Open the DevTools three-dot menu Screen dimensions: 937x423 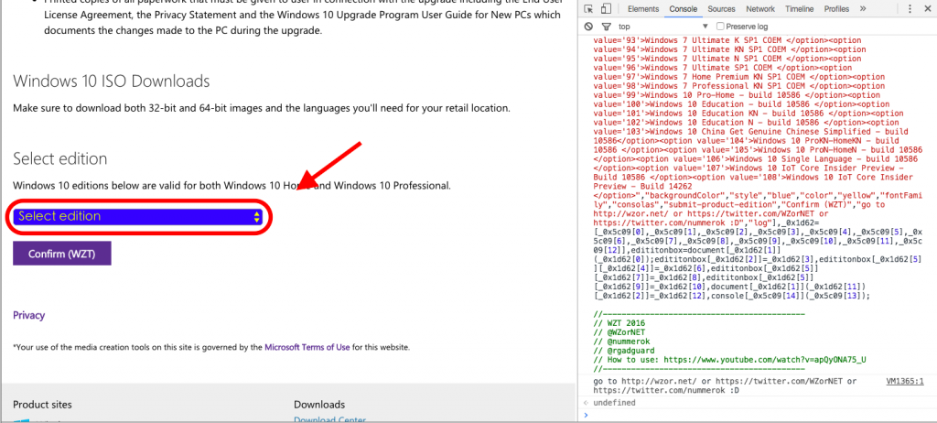pos(910,9)
